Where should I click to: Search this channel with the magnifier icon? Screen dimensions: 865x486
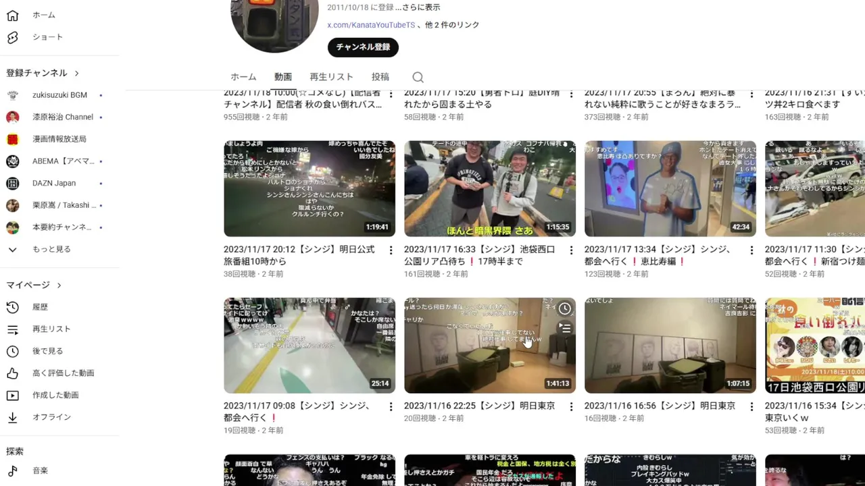418,77
